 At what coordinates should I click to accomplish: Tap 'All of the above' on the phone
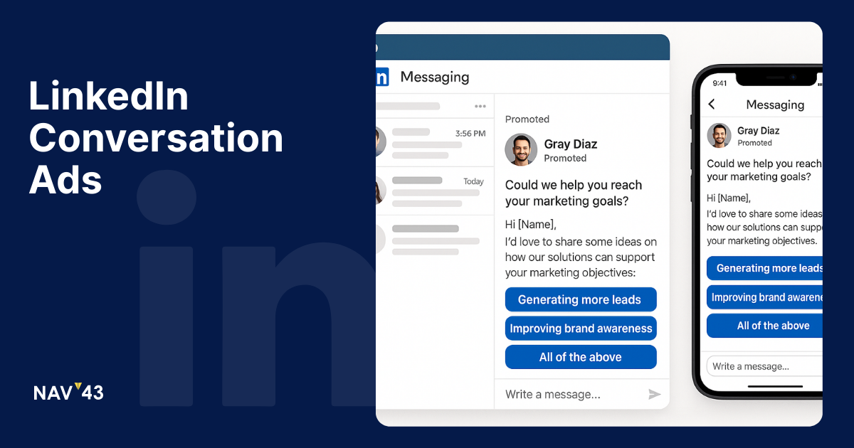765,326
